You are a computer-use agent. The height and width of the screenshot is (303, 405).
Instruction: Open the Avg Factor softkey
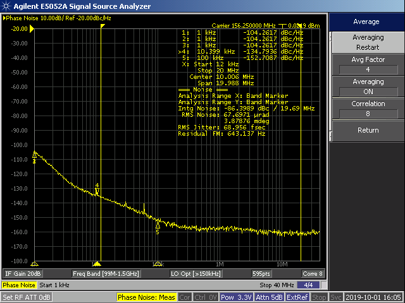pos(368,64)
